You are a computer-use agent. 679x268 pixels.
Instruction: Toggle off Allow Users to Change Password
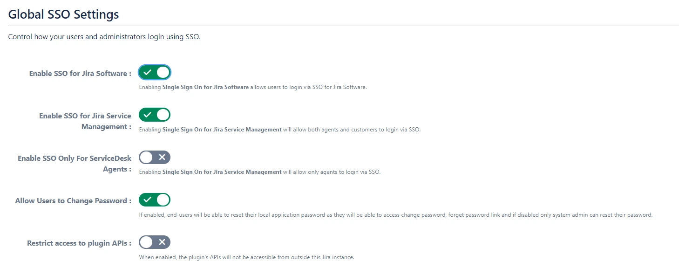(155, 200)
